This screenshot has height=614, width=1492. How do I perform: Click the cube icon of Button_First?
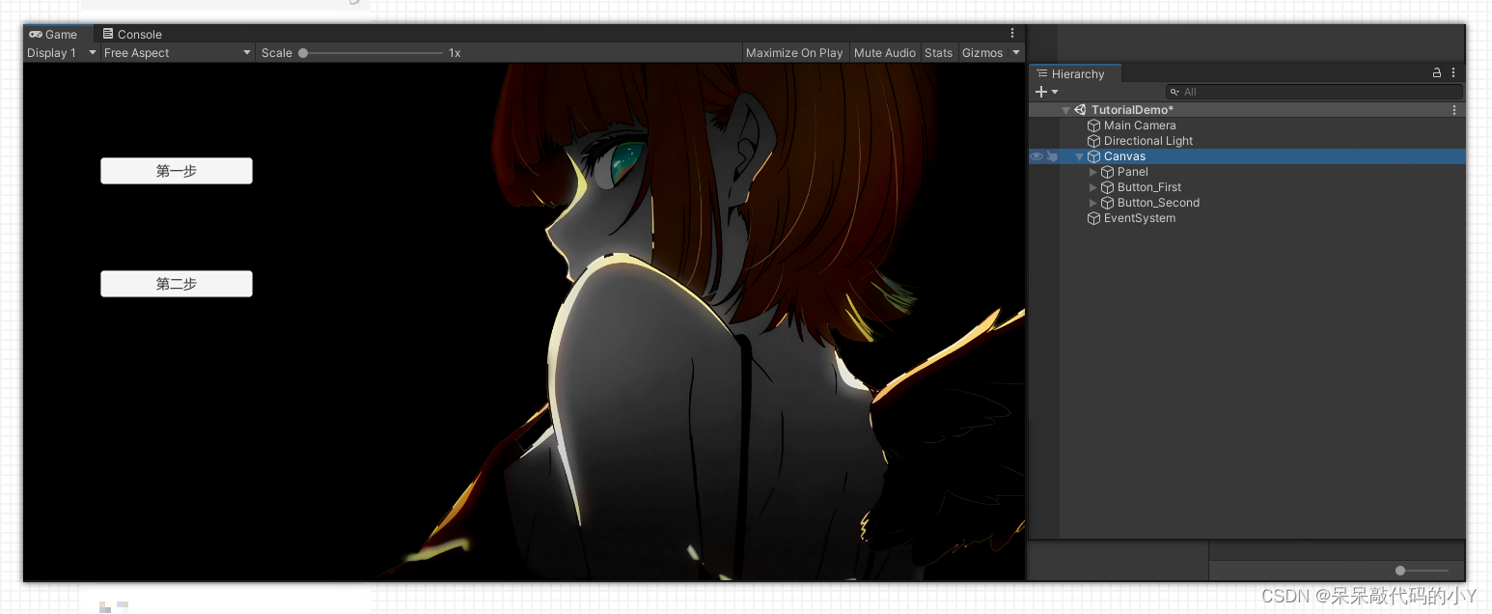click(1107, 187)
